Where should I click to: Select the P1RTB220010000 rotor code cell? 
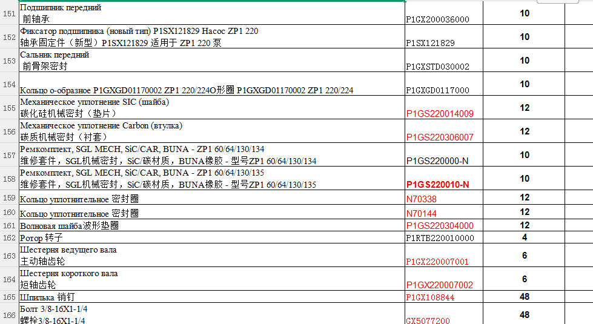pyautogui.click(x=443, y=238)
